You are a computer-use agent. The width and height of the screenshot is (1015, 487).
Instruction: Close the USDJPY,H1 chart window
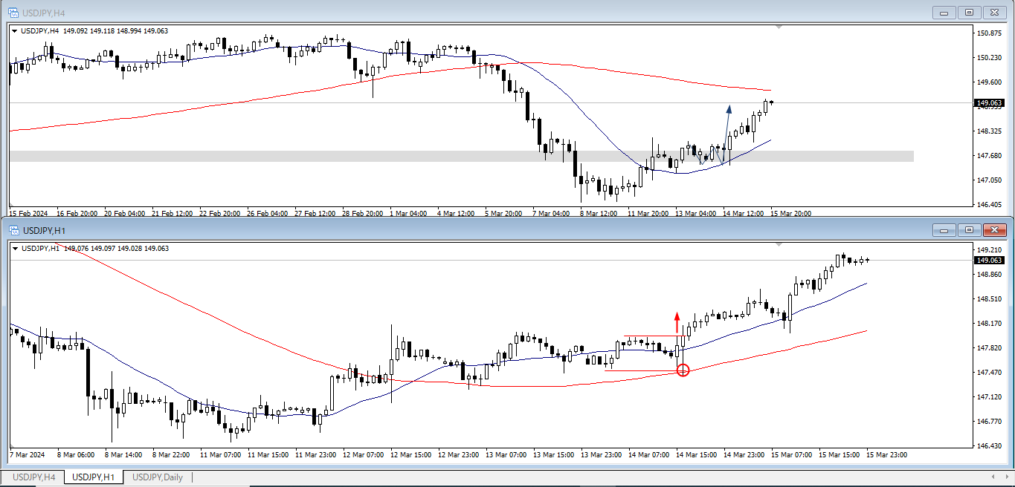coord(993,230)
